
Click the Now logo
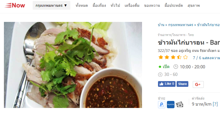pos(15,5)
